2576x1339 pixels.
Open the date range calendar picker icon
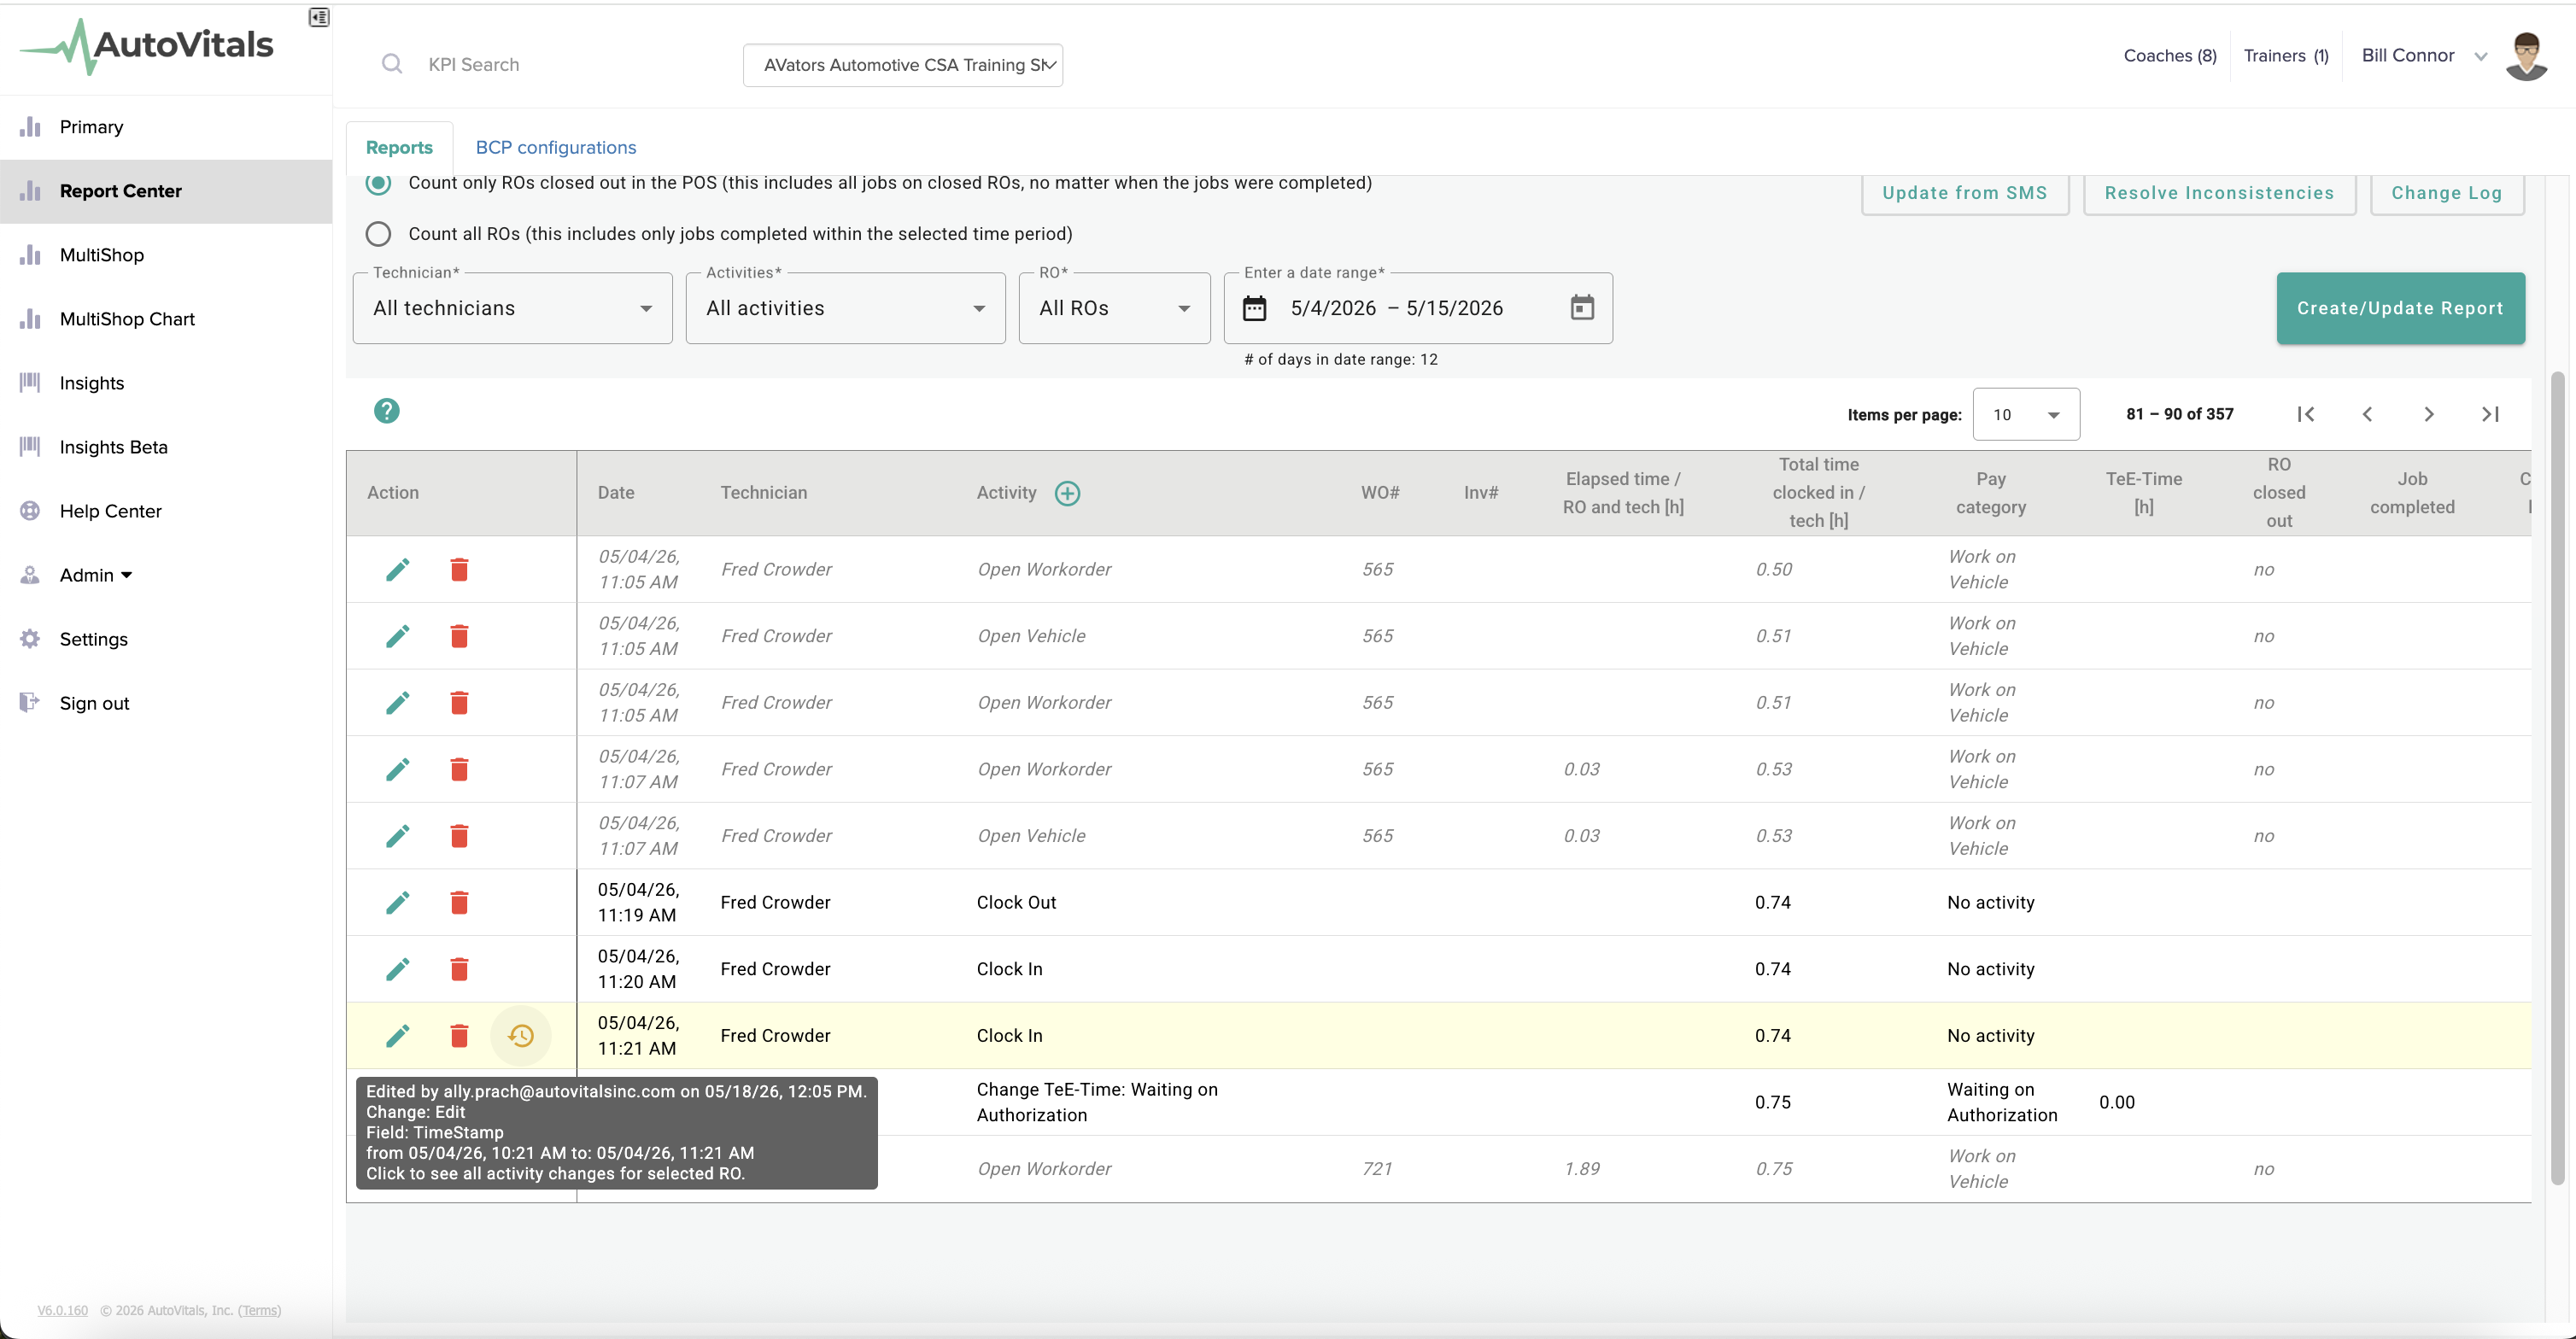click(1582, 307)
